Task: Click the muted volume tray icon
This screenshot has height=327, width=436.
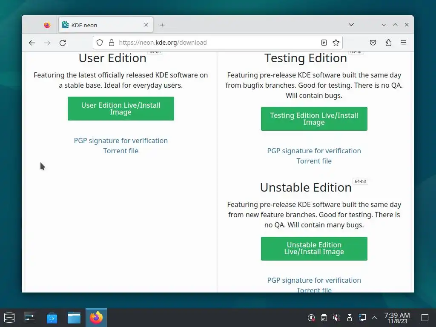Action: pyautogui.click(x=337, y=318)
